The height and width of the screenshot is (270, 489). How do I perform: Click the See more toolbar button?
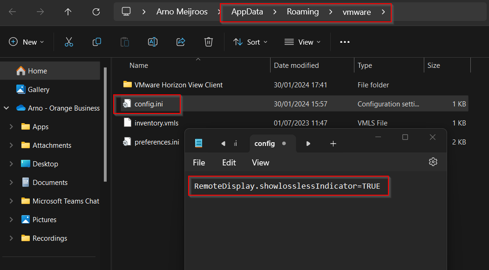point(345,42)
